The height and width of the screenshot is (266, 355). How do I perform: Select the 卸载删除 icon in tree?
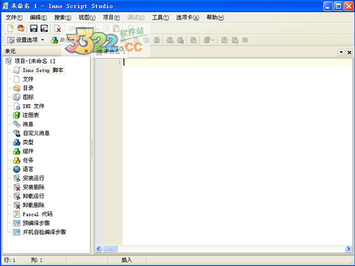click(17, 205)
